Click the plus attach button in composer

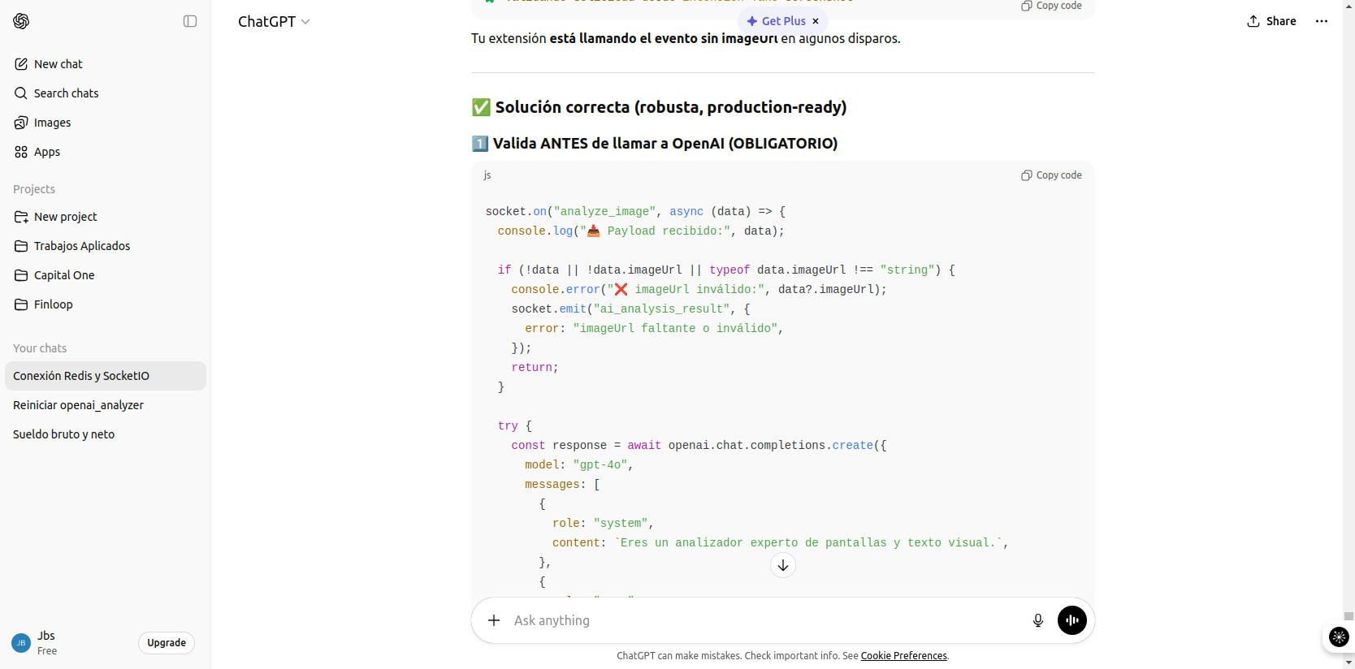[494, 620]
